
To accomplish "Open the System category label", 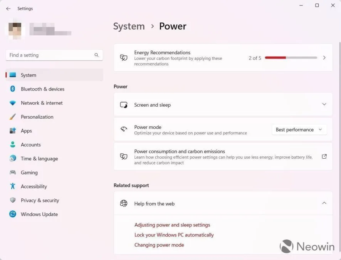I will tap(29, 75).
